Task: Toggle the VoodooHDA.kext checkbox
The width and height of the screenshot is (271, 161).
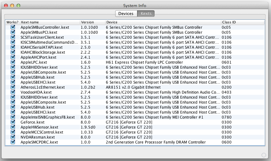Action: (13, 92)
